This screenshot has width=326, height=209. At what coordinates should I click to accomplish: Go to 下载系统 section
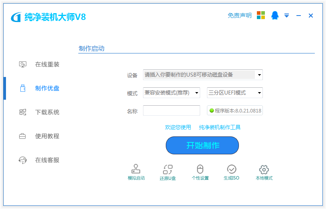[x=47, y=112]
